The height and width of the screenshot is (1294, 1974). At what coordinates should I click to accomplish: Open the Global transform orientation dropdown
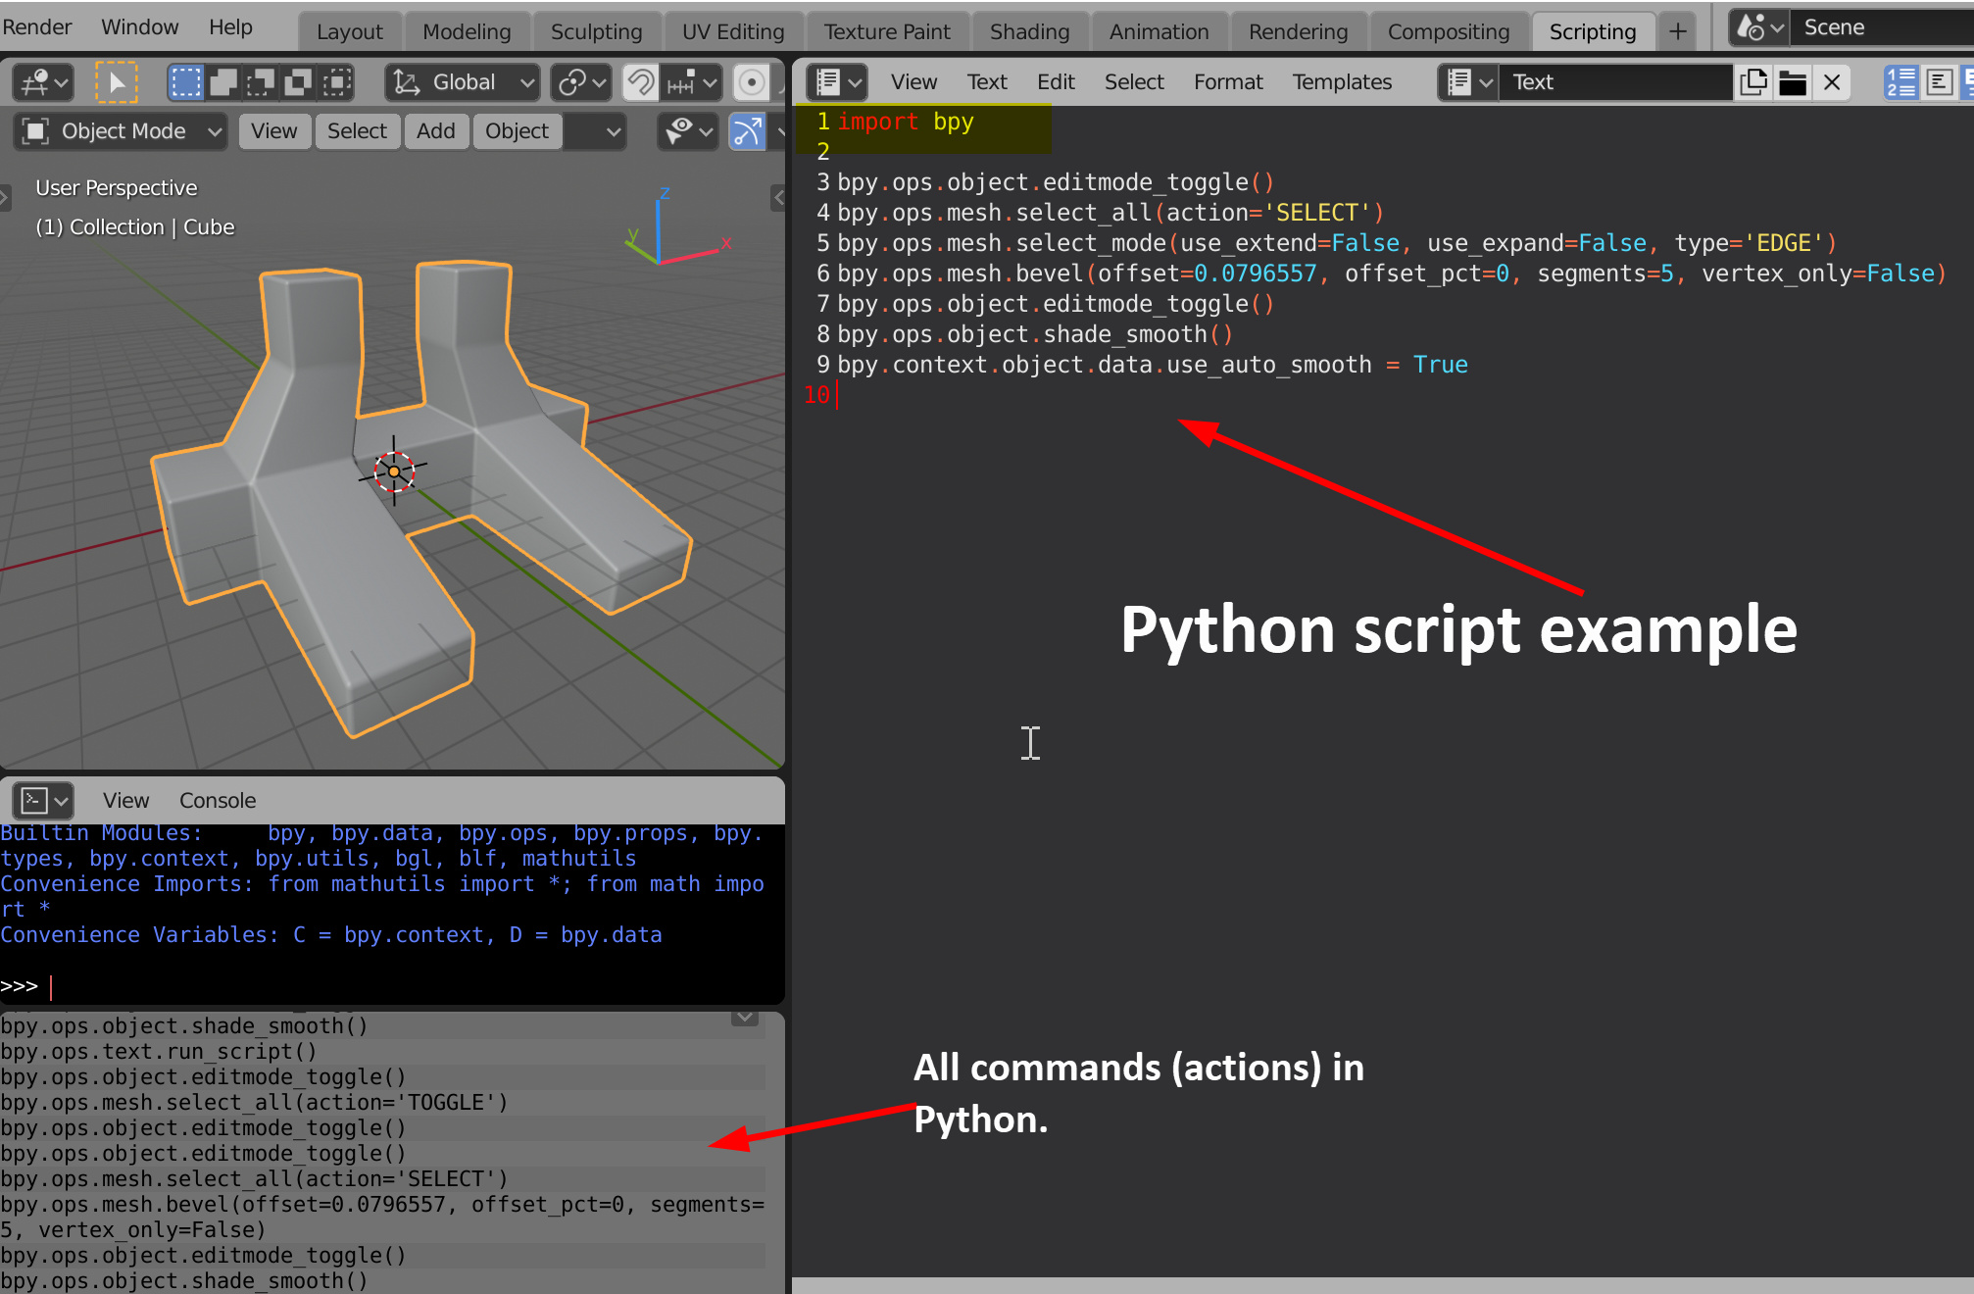point(462,82)
